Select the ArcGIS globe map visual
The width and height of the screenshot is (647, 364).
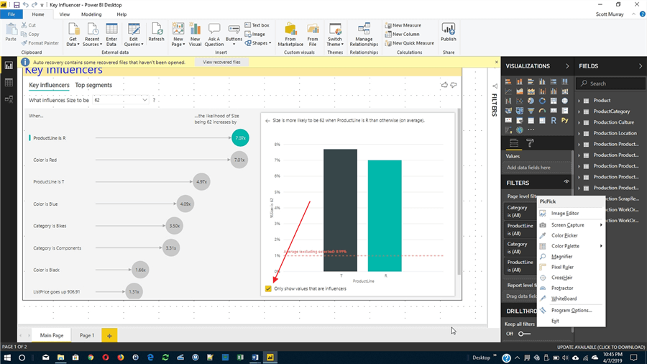click(x=520, y=130)
